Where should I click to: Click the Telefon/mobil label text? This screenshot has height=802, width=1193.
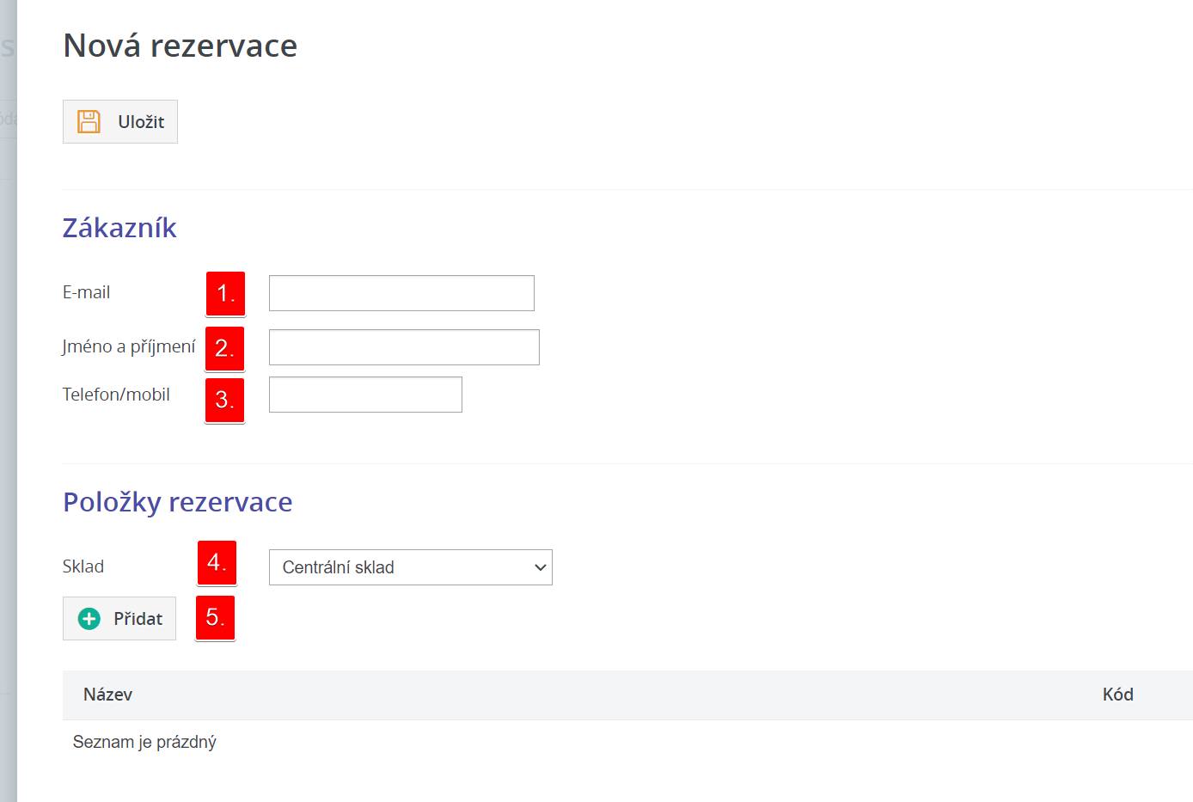(116, 395)
